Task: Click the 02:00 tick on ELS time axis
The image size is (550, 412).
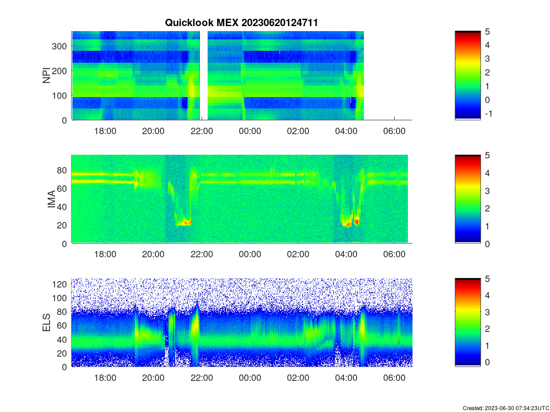Action: click(298, 378)
